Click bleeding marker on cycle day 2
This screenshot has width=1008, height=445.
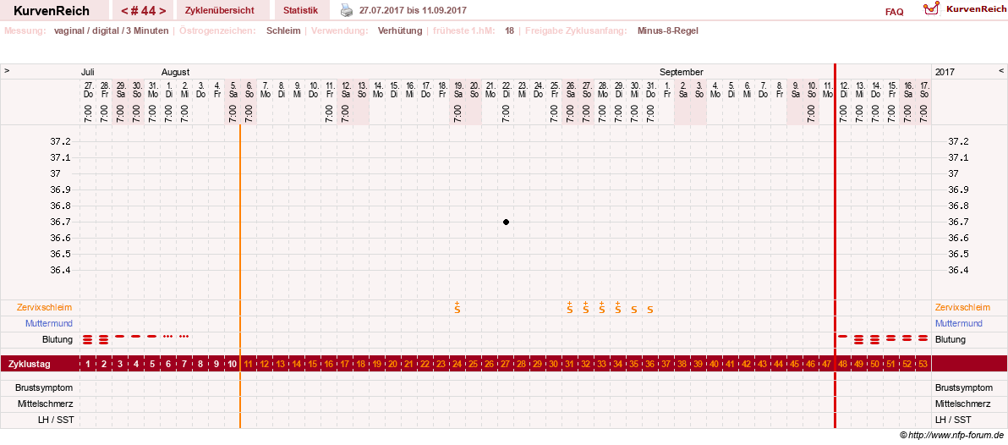104,339
